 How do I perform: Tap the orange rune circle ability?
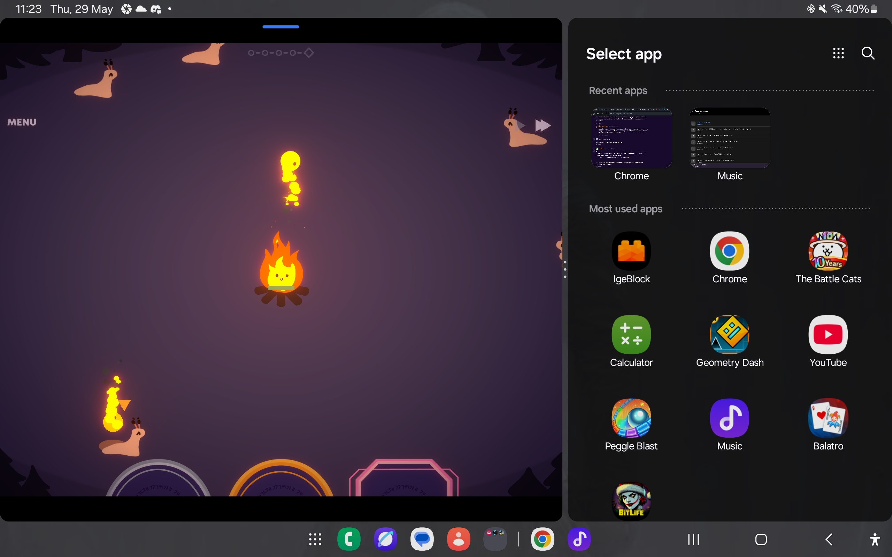click(281, 478)
